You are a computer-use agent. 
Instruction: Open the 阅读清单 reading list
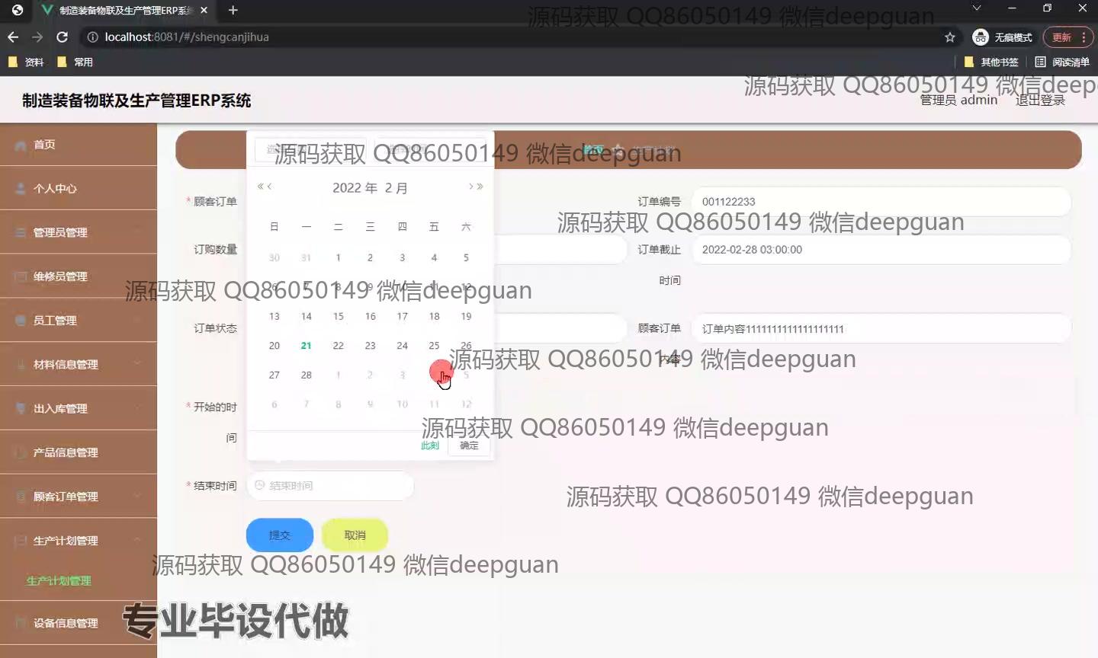(x=1062, y=62)
